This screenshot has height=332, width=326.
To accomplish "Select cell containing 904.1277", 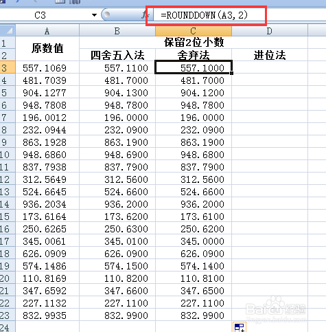I will point(47,93).
